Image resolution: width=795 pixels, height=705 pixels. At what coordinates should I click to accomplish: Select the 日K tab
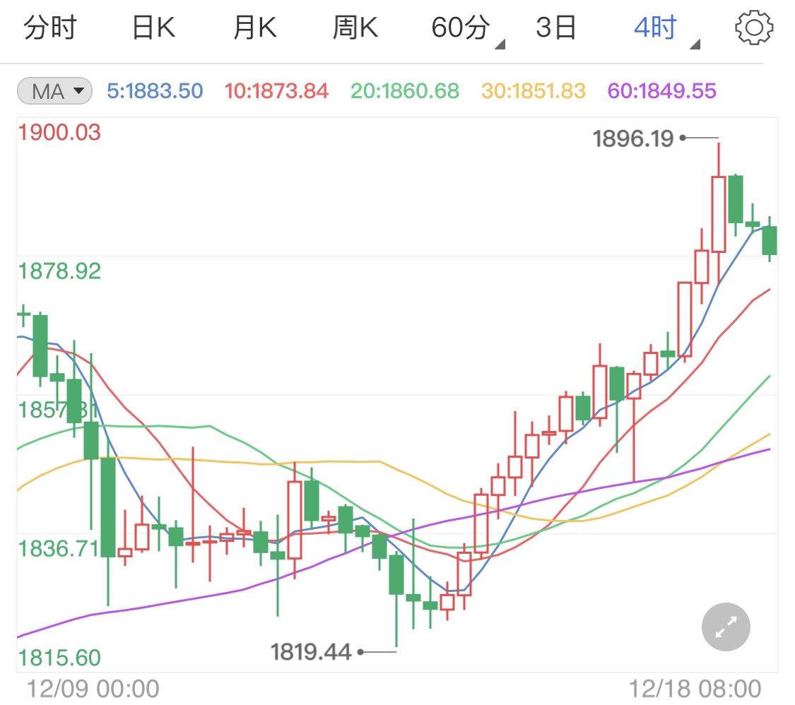153,28
